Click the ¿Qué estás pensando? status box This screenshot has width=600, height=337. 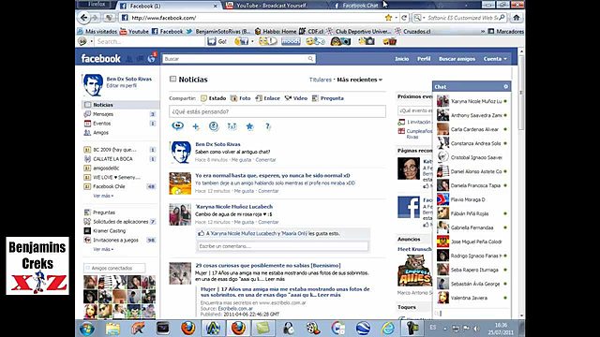coord(277,111)
